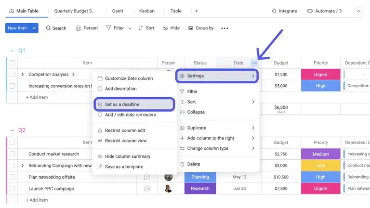Click the Hide eye icon in toolbar
This screenshot has height=208, width=370.
[165, 28]
